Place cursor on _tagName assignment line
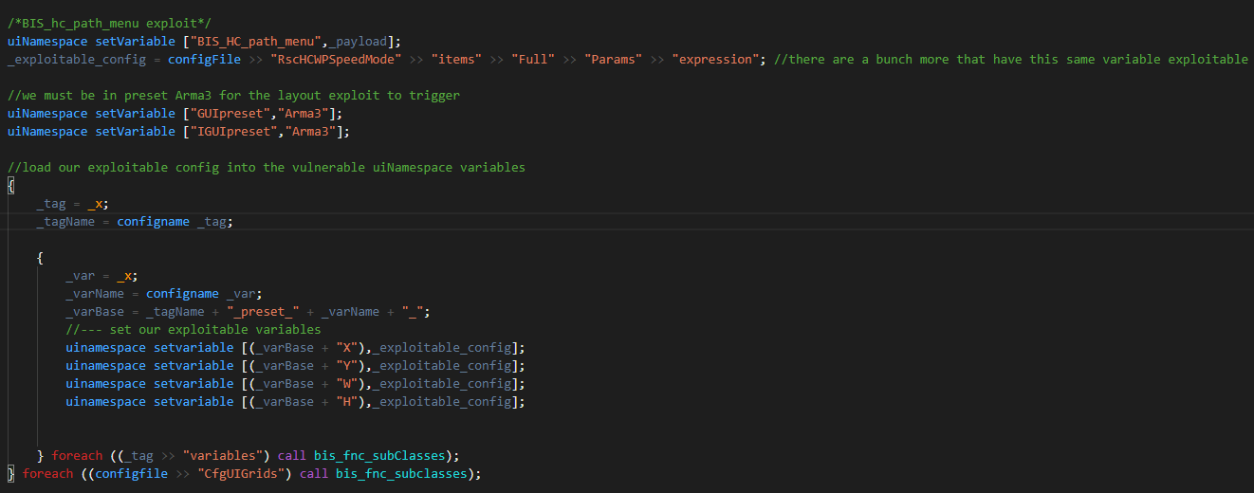1254x493 pixels. coord(134,221)
